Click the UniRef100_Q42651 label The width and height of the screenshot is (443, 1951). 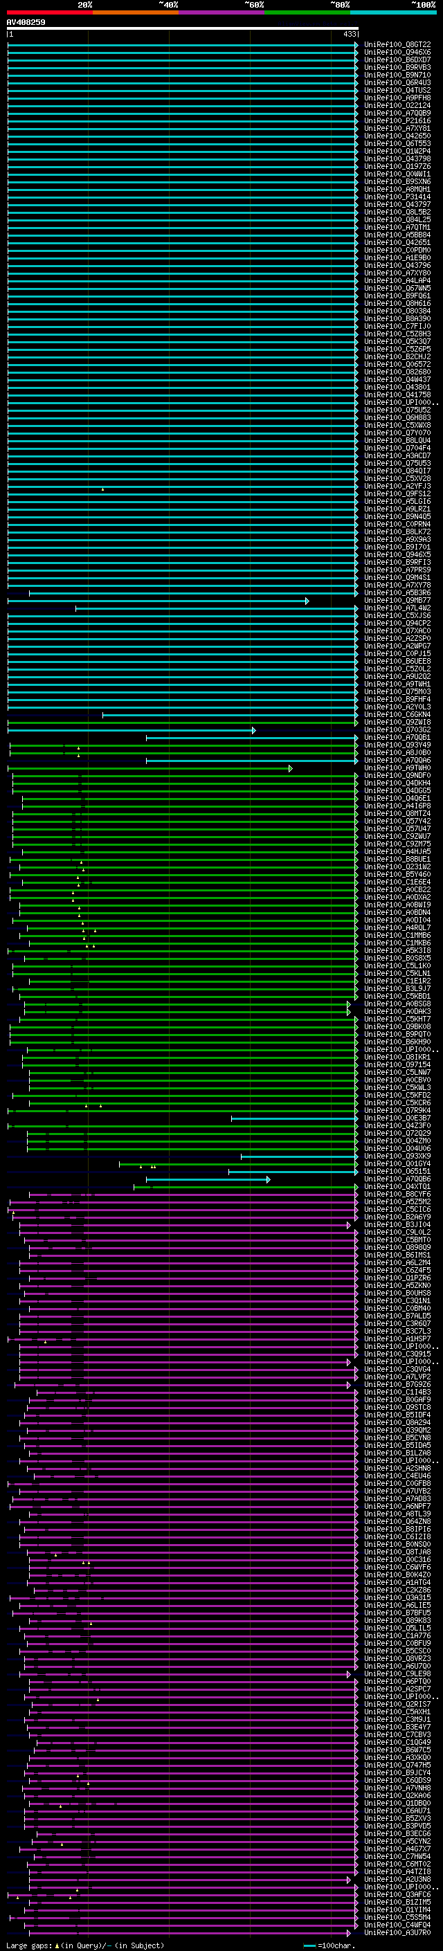(397, 243)
